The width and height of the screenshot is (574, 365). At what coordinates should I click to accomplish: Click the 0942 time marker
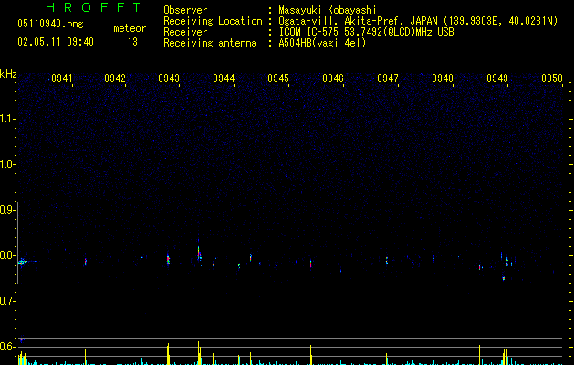point(115,78)
